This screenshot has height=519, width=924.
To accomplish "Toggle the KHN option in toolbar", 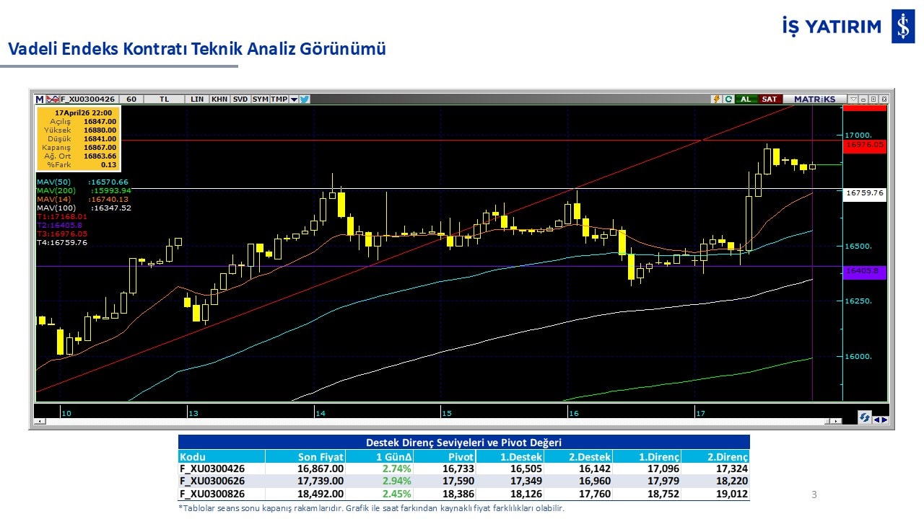I will [x=219, y=99].
